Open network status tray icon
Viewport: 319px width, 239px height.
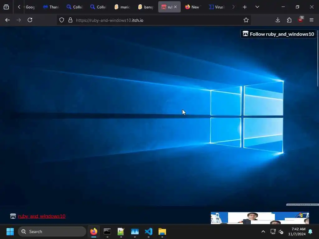(x=273, y=232)
